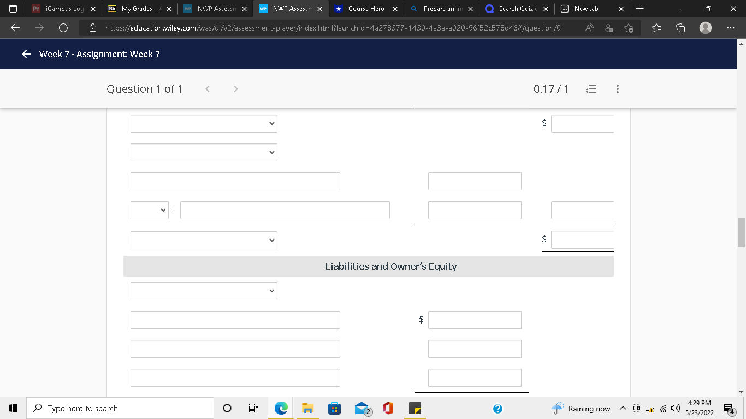Click the wide text field after the colon
The height and width of the screenshot is (419, 746).
click(x=285, y=210)
